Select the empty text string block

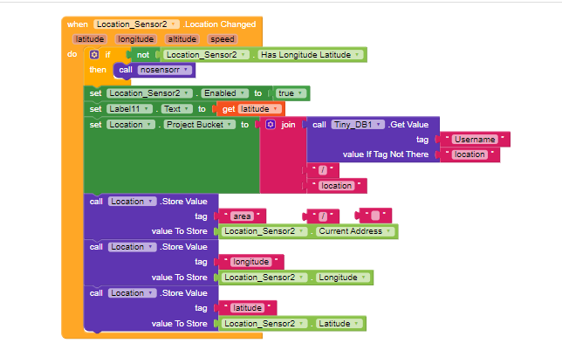click(x=375, y=216)
